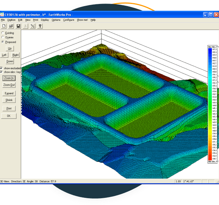Screen dimensions: 219x205
Task: Click the Open folder toolbar icon
Action: [11, 26]
